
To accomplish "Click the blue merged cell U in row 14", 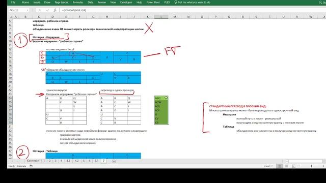I will click(x=107, y=57).
